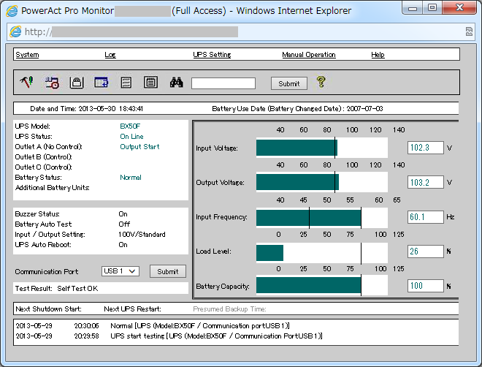Click the Input Voltage bar gauge

pyautogui.click(x=322, y=148)
